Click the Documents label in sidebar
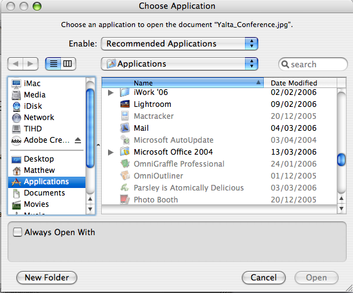The width and height of the screenshot is (353, 293). [x=45, y=193]
